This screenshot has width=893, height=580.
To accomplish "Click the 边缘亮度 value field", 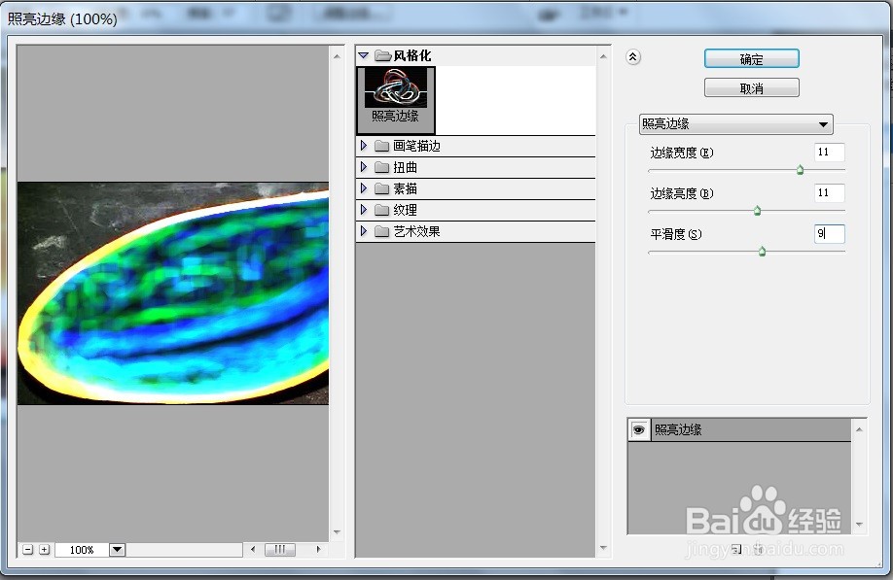I will pos(829,192).
